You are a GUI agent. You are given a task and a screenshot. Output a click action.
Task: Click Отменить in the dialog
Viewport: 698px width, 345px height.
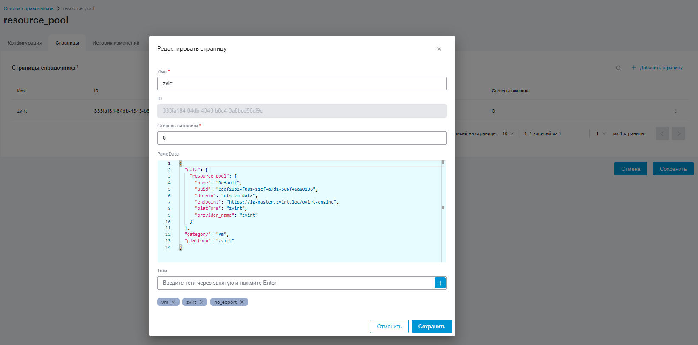[x=389, y=326]
